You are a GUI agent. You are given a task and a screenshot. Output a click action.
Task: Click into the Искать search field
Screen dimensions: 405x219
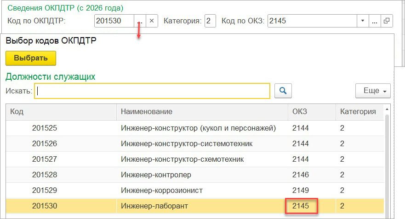152,91
